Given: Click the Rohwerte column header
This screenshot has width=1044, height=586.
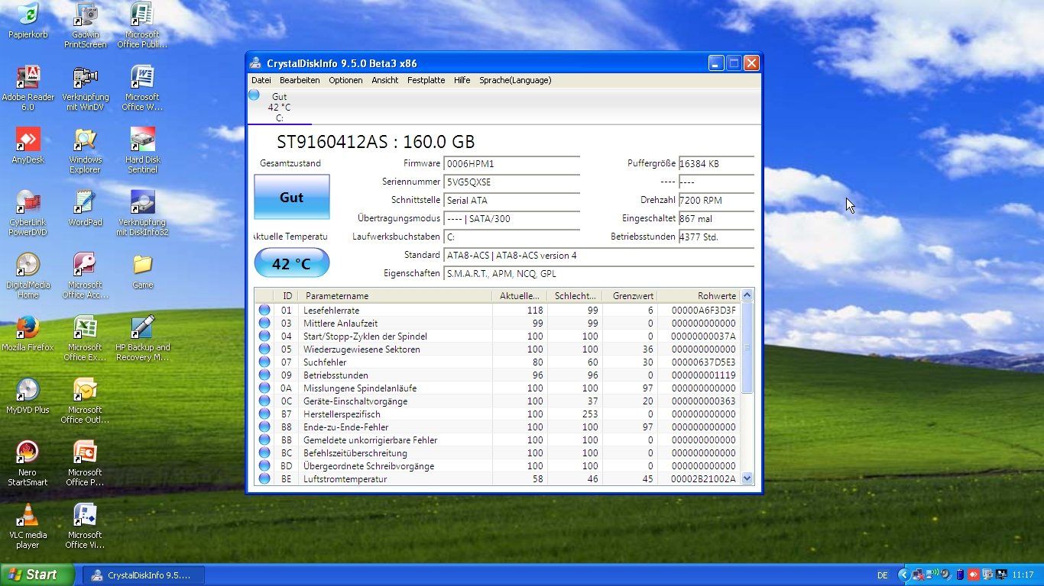Looking at the screenshot, I should coord(699,295).
